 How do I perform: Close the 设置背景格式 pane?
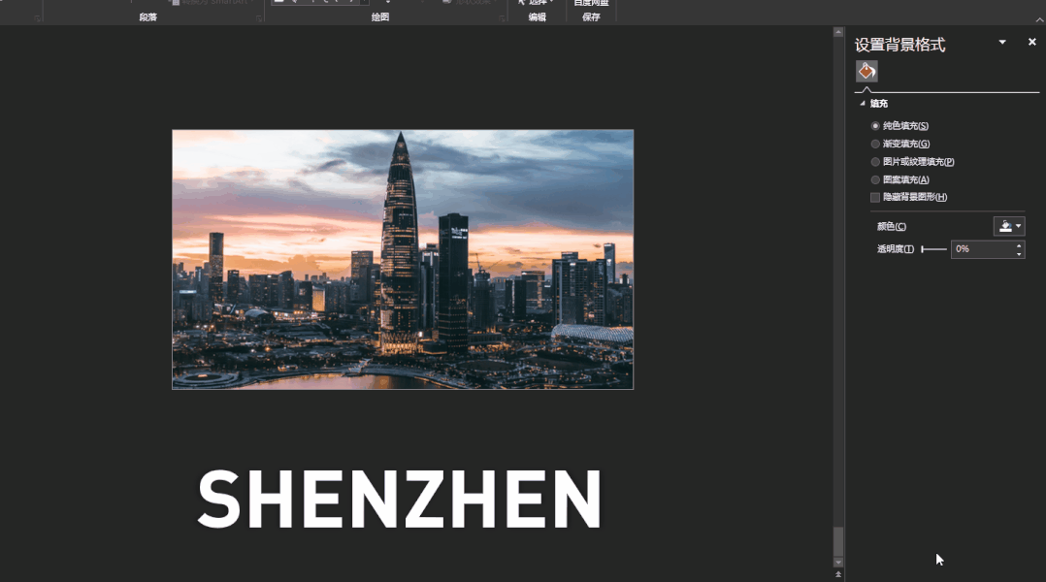1032,42
